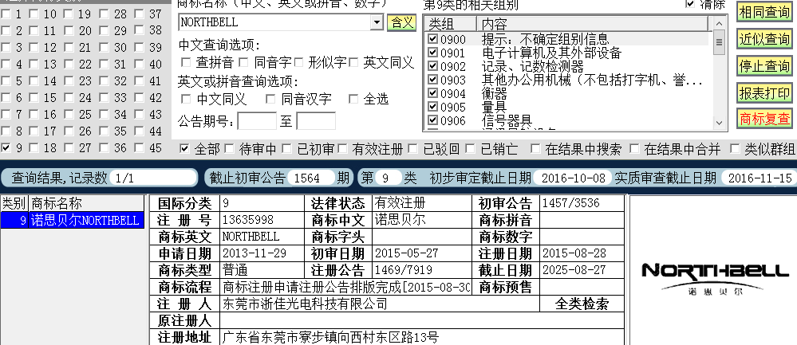Click the 含义 button
Viewport: 797px width, 345px height.
click(401, 22)
